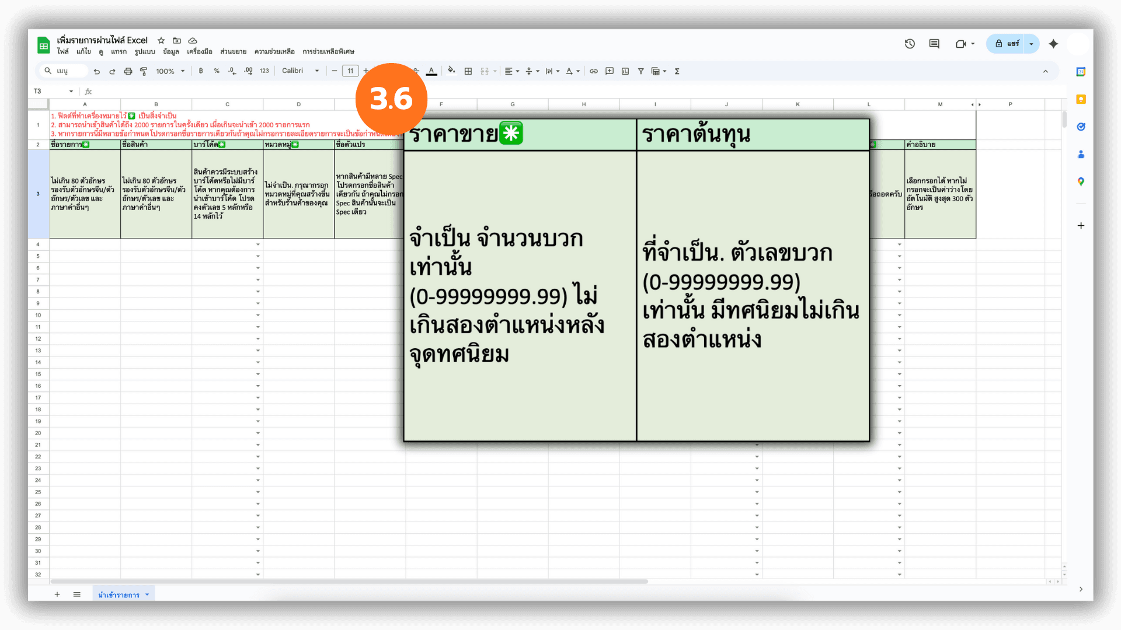Click the แชร์ share button

pyautogui.click(x=1007, y=44)
